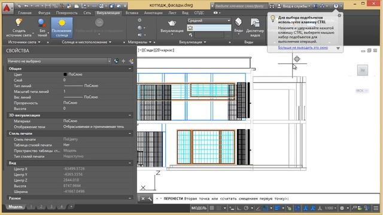
Task: Expand Солнце и местоположение panel
Action: pos(86,42)
